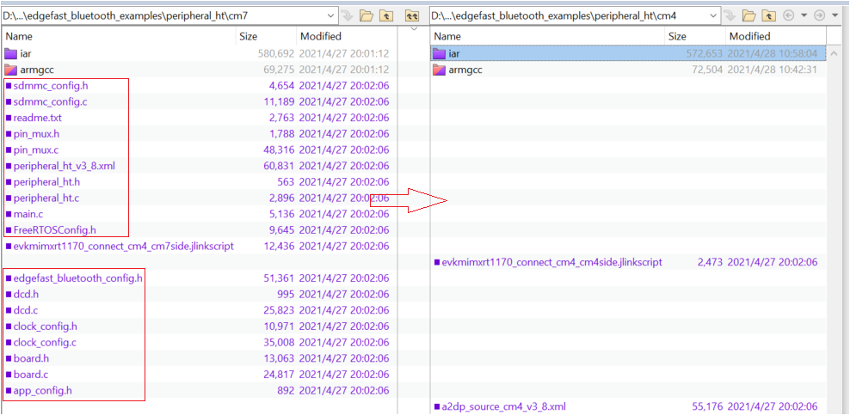Sort right pane by Modified column

[749, 36]
